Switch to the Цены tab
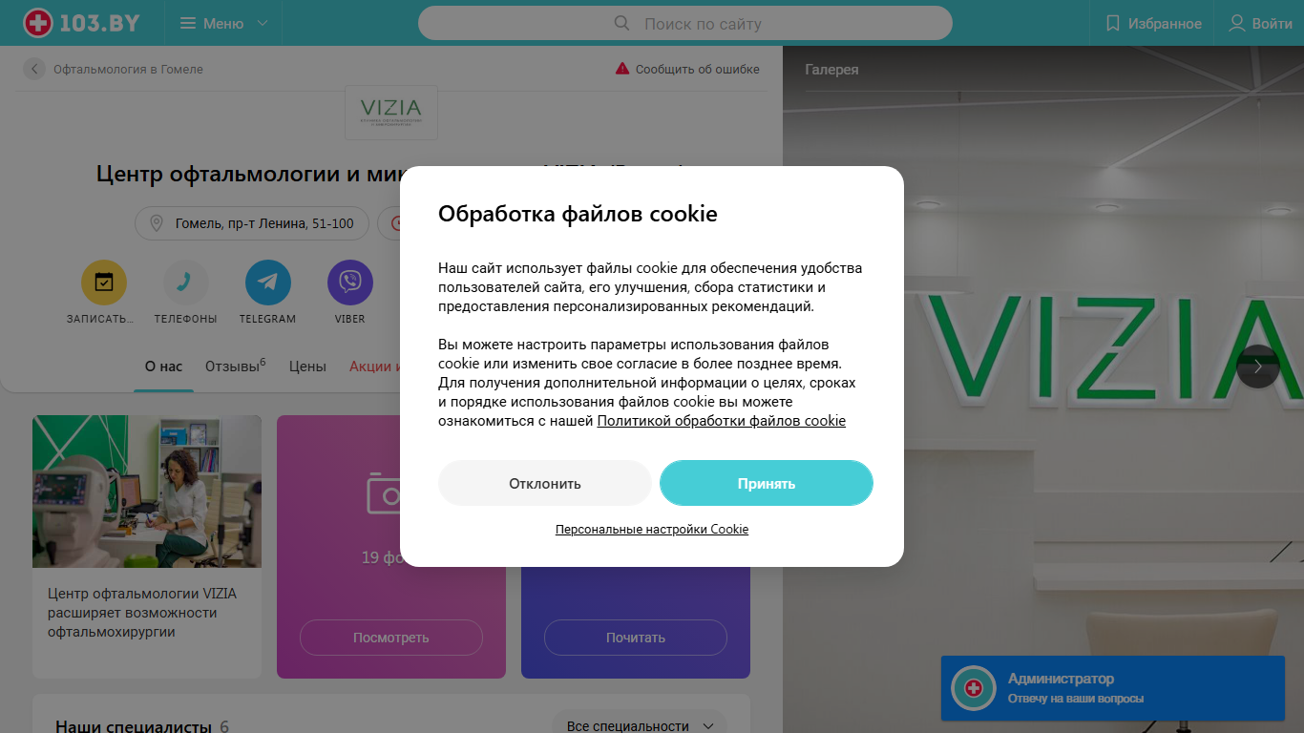The height and width of the screenshot is (733, 1304). point(307,366)
